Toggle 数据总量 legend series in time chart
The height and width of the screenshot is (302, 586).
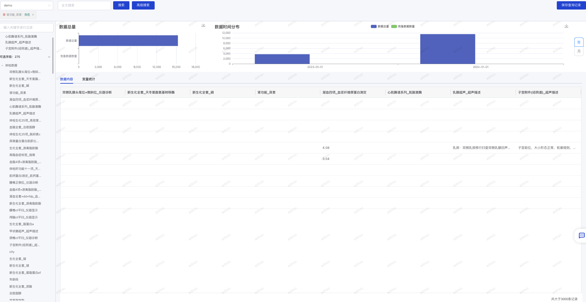(380, 26)
